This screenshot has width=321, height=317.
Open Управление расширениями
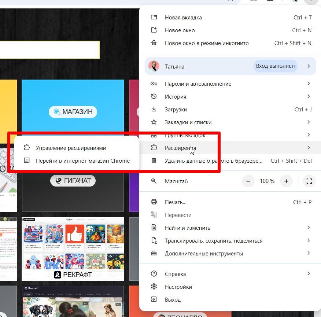point(77,148)
